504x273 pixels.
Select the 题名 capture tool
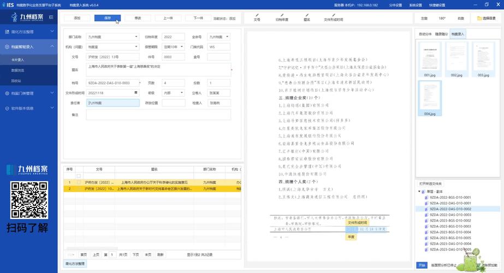pos(306,18)
